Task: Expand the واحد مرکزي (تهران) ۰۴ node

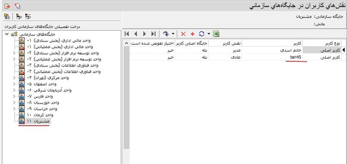Action: point(14,78)
